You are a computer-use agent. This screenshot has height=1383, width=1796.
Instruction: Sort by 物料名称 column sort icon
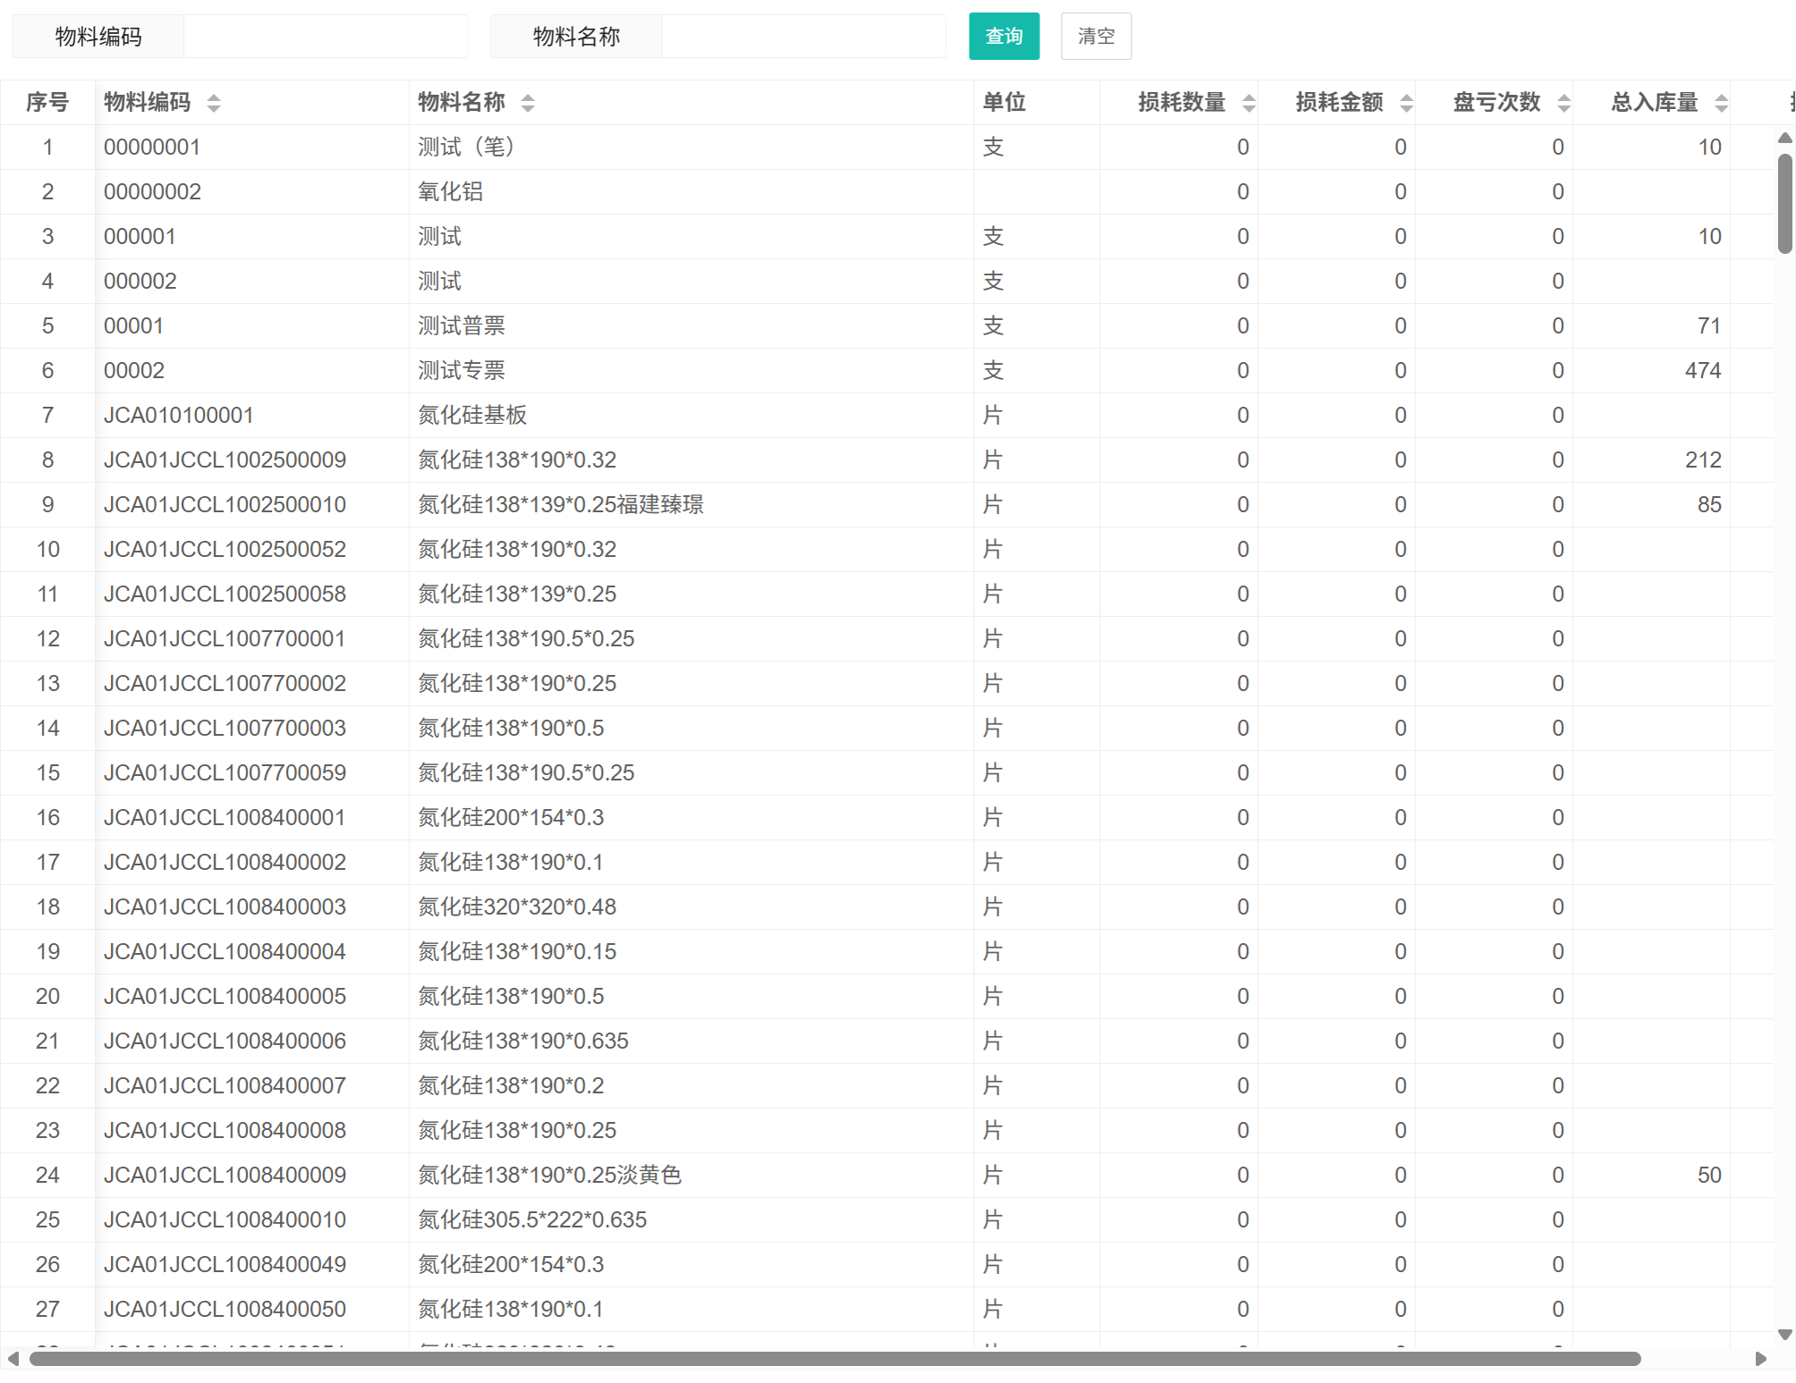coord(528,103)
